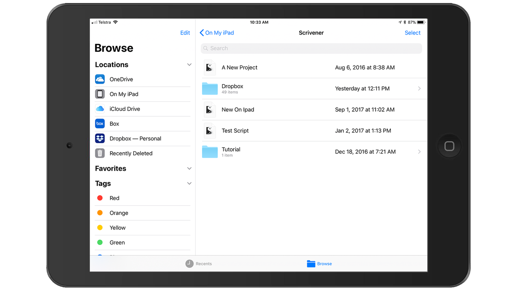518x291 pixels.
Task: Open the 'Test Script' file name
Action: tap(235, 131)
